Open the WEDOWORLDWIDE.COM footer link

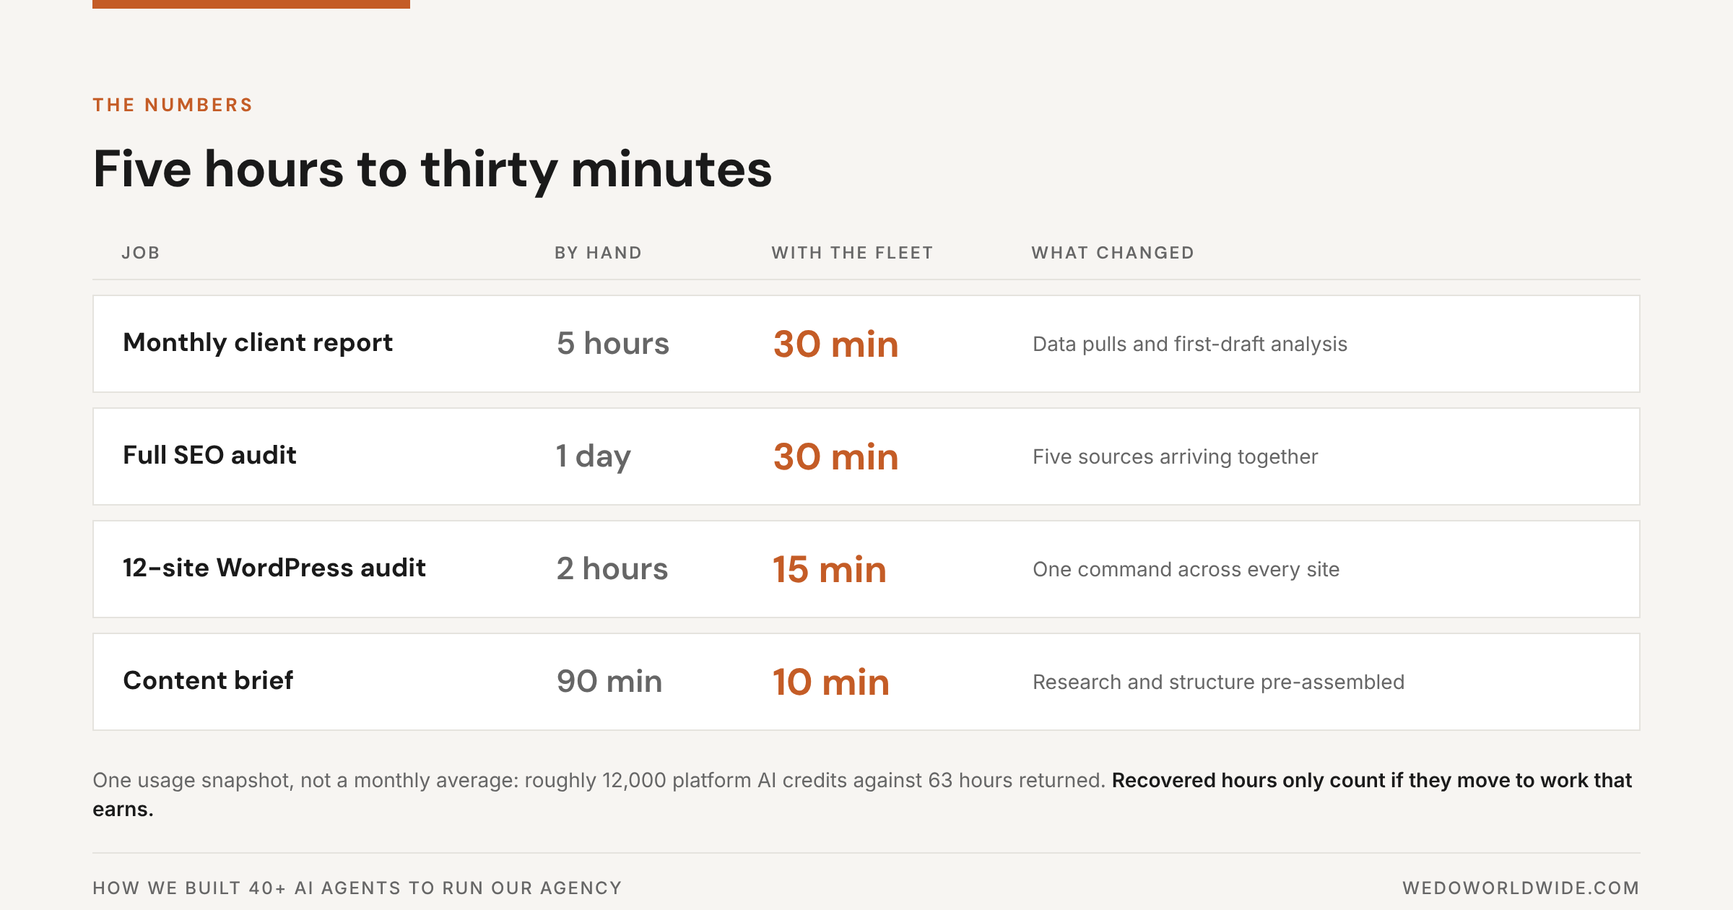[1521, 888]
